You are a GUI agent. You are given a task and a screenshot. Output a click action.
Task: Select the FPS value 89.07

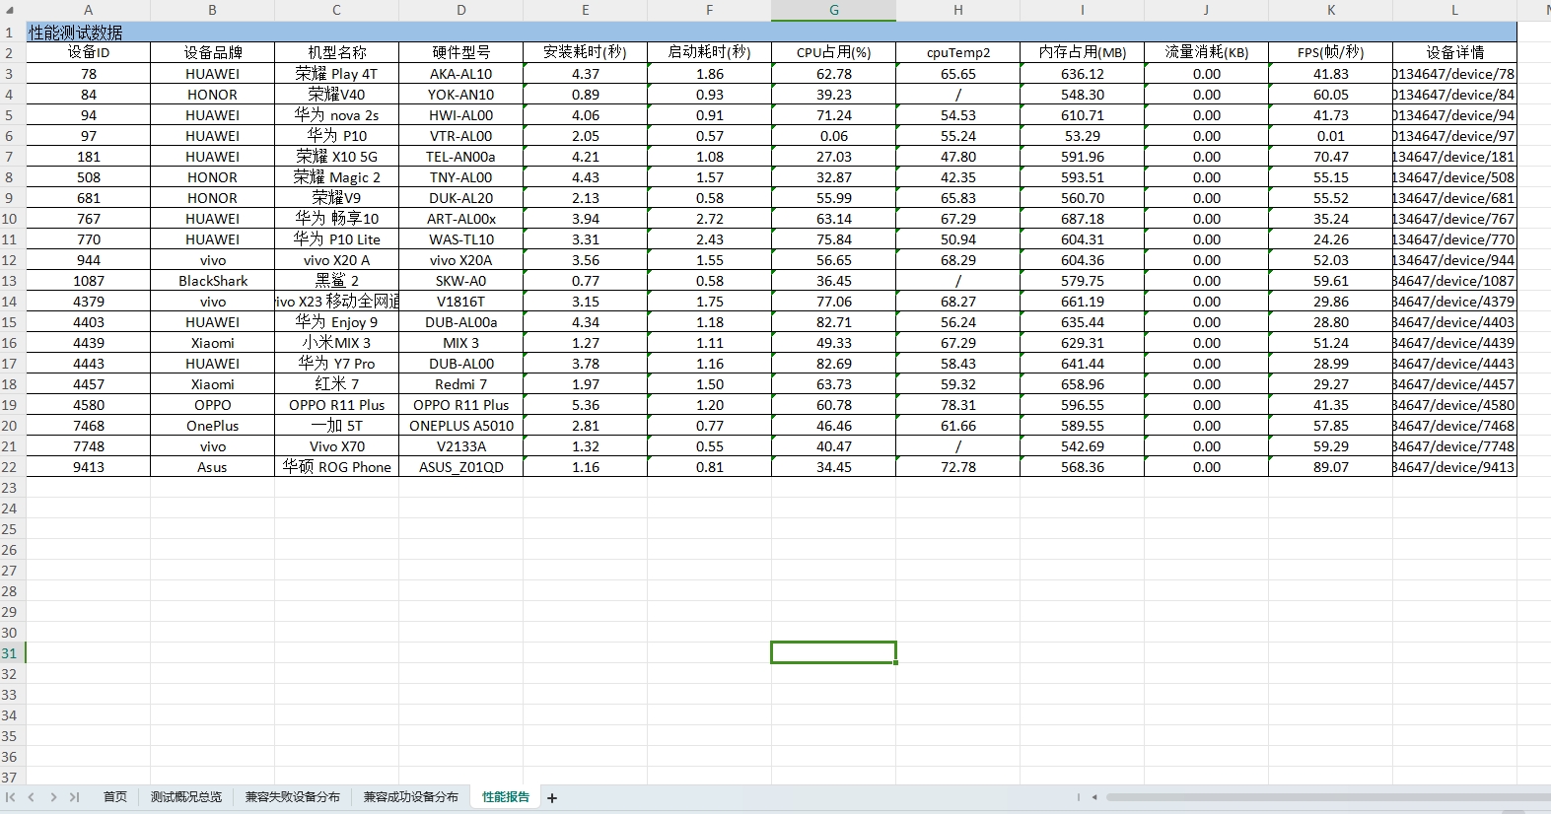1330,467
